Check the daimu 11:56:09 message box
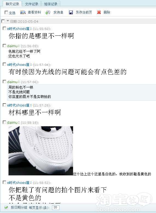This screenshot has height=213, width=156. (x=4, y=46)
